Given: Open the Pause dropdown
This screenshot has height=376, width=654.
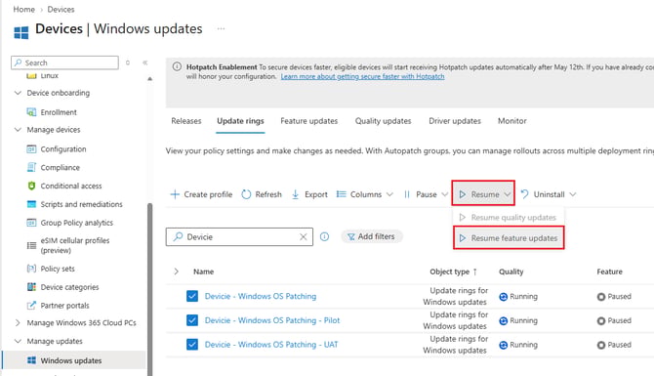Looking at the screenshot, I should pos(425,194).
